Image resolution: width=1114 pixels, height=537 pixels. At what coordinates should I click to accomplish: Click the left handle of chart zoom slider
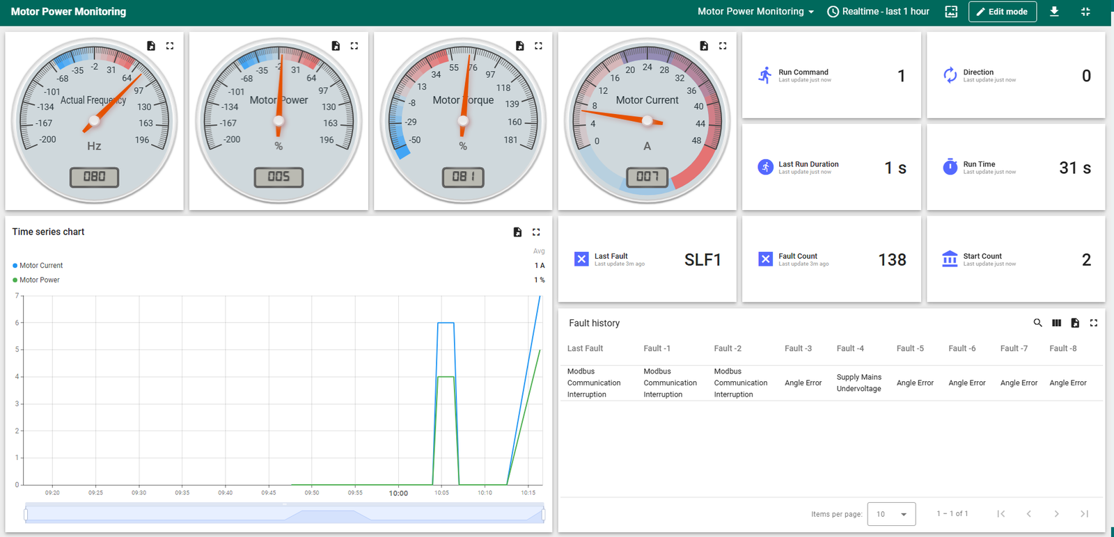tap(26, 515)
